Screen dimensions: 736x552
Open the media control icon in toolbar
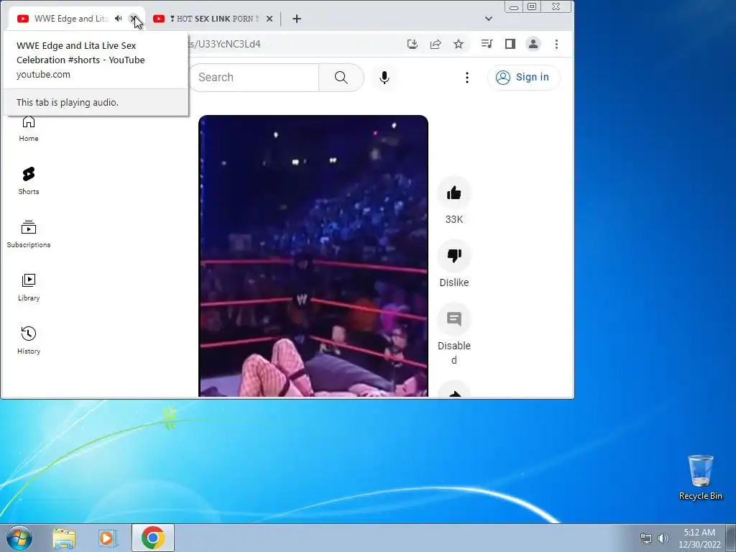click(487, 44)
